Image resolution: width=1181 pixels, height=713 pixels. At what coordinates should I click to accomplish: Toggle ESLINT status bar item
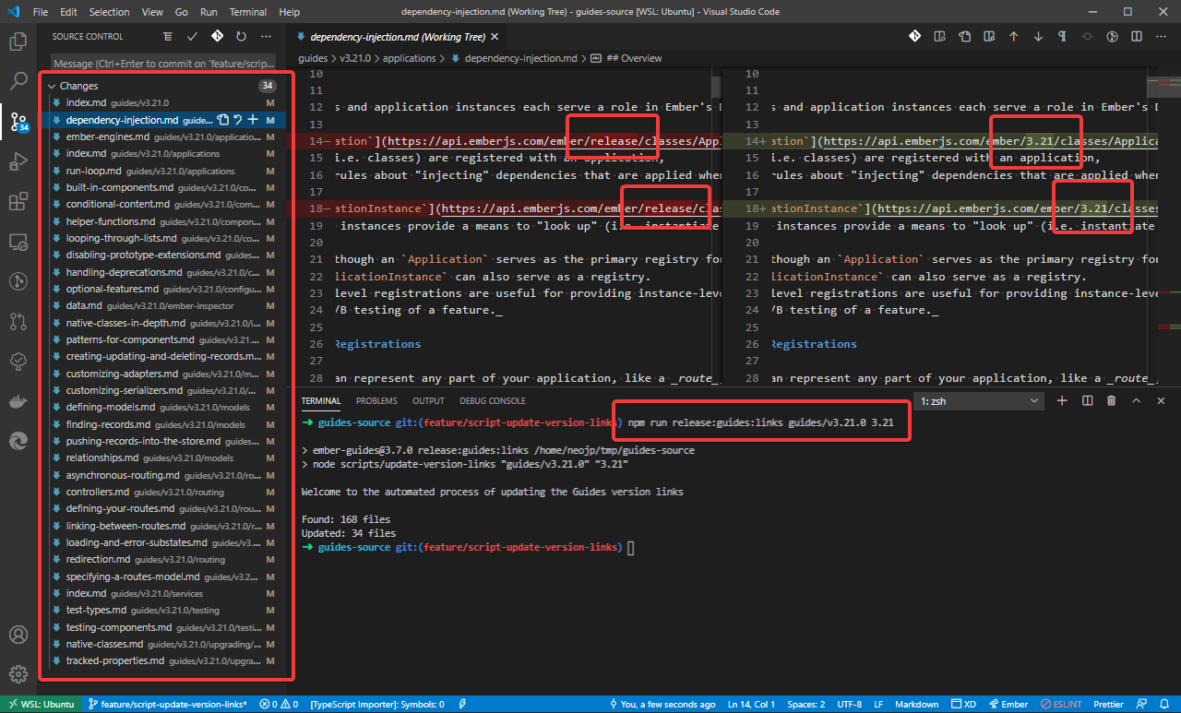click(1061, 704)
